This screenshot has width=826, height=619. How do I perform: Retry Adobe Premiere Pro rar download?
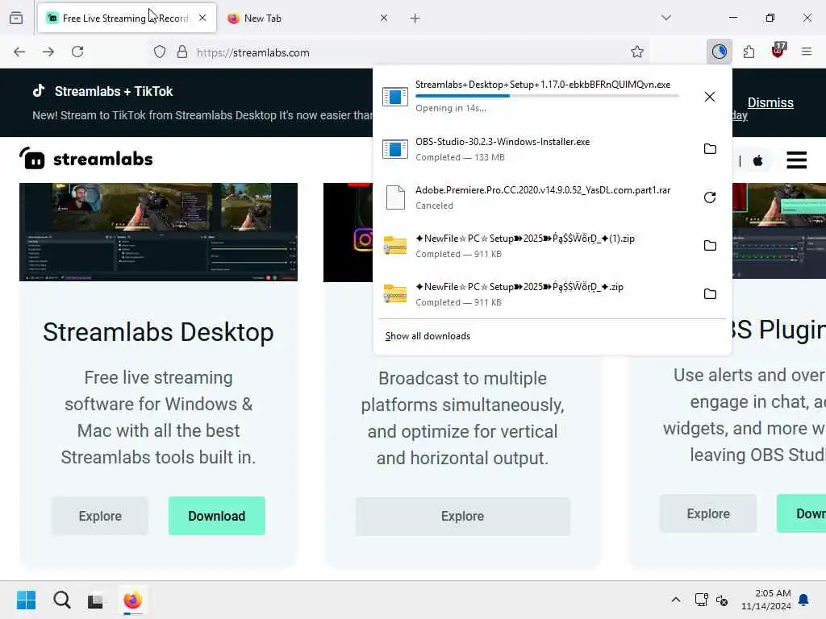710,197
